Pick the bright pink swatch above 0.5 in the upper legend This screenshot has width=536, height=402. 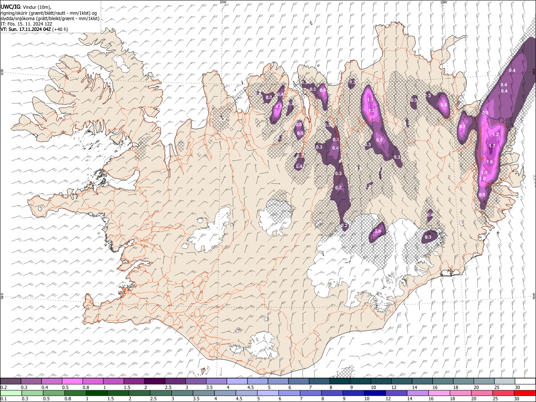coord(72,381)
